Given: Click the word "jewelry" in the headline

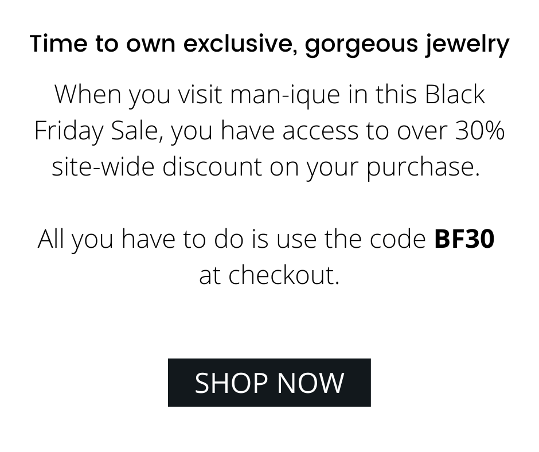Looking at the screenshot, I should tap(467, 44).
